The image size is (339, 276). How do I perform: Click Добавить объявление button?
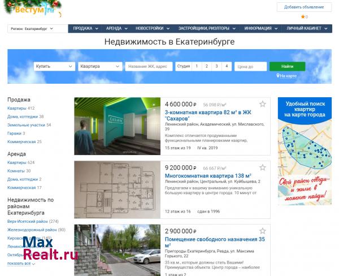click(304, 7)
